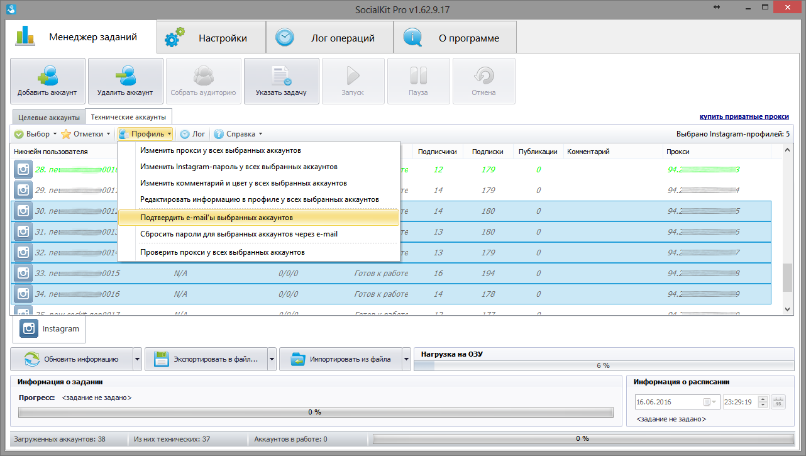Viewport: 806px width, 456px height.
Task: Choose Сбросить пароли через e-mail menu item
Action: pos(258,234)
